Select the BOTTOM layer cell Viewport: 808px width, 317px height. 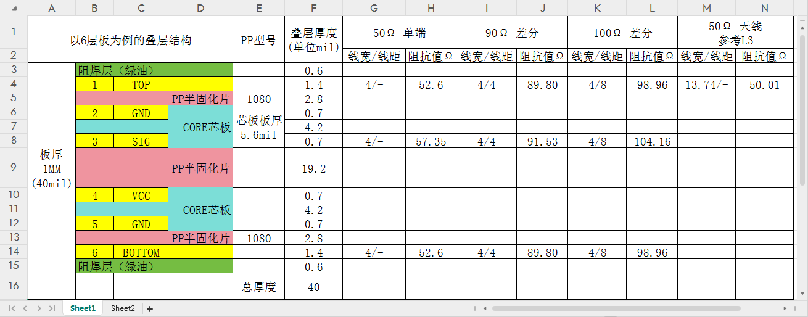[x=141, y=252]
